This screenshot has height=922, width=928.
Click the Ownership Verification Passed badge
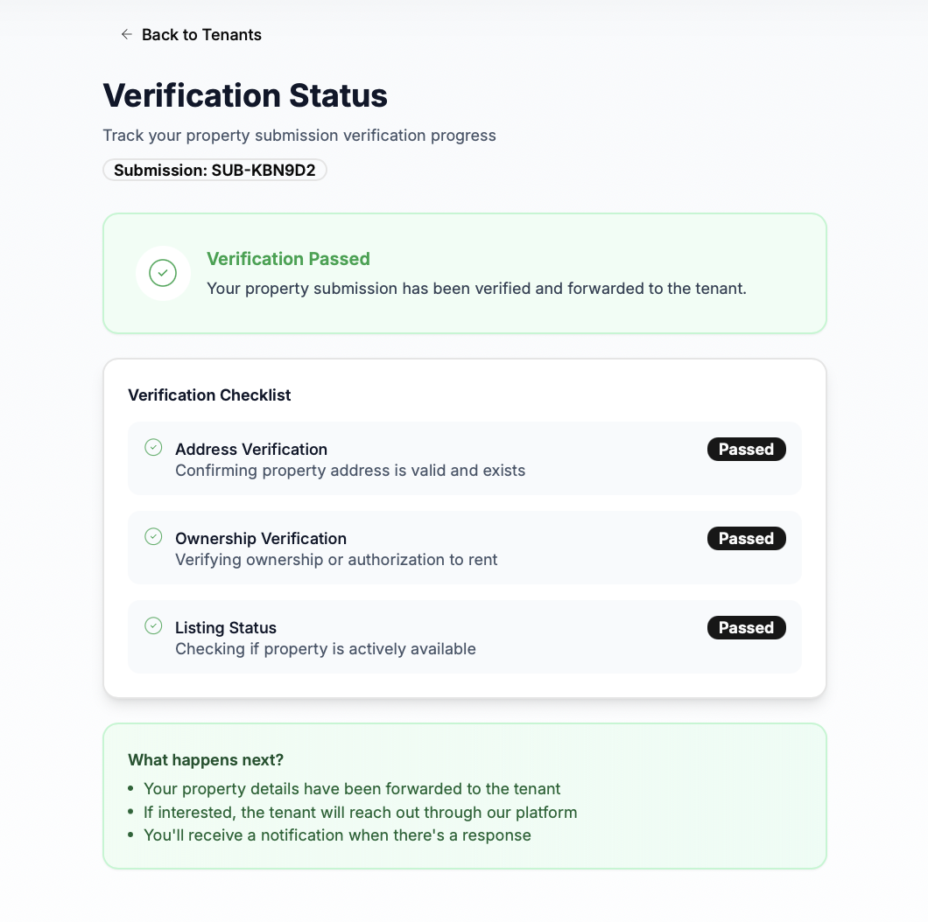click(746, 539)
